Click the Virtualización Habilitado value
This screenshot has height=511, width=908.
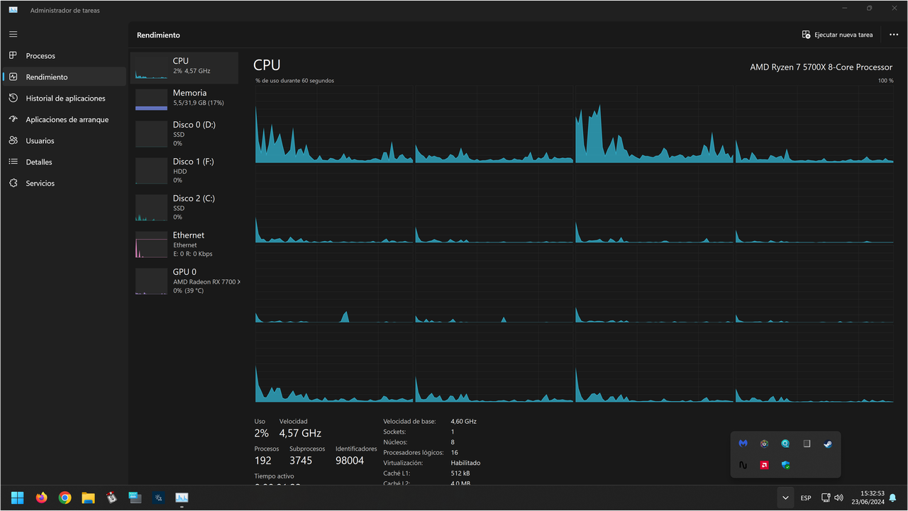[465, 463]
